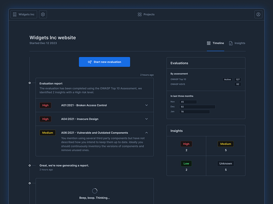
Task: Select the timeline diamond beside the Thinking card
Action: point(30,183)
